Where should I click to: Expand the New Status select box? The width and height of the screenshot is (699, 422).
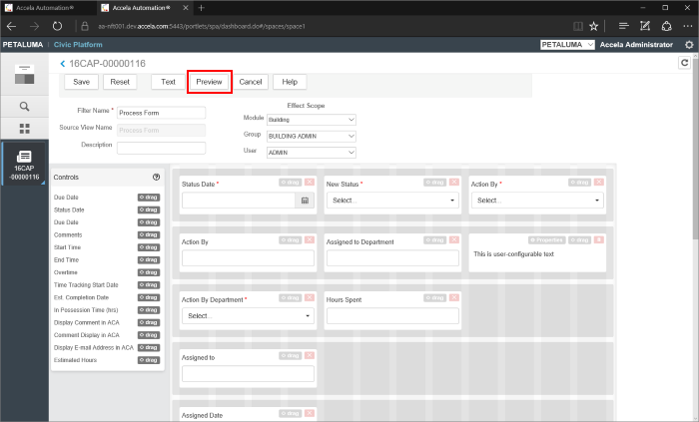pyautogui.click(x=391, y=201)
